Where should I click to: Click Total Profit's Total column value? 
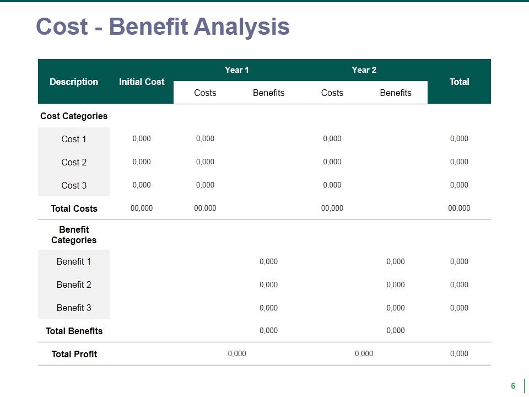point(459,353)
